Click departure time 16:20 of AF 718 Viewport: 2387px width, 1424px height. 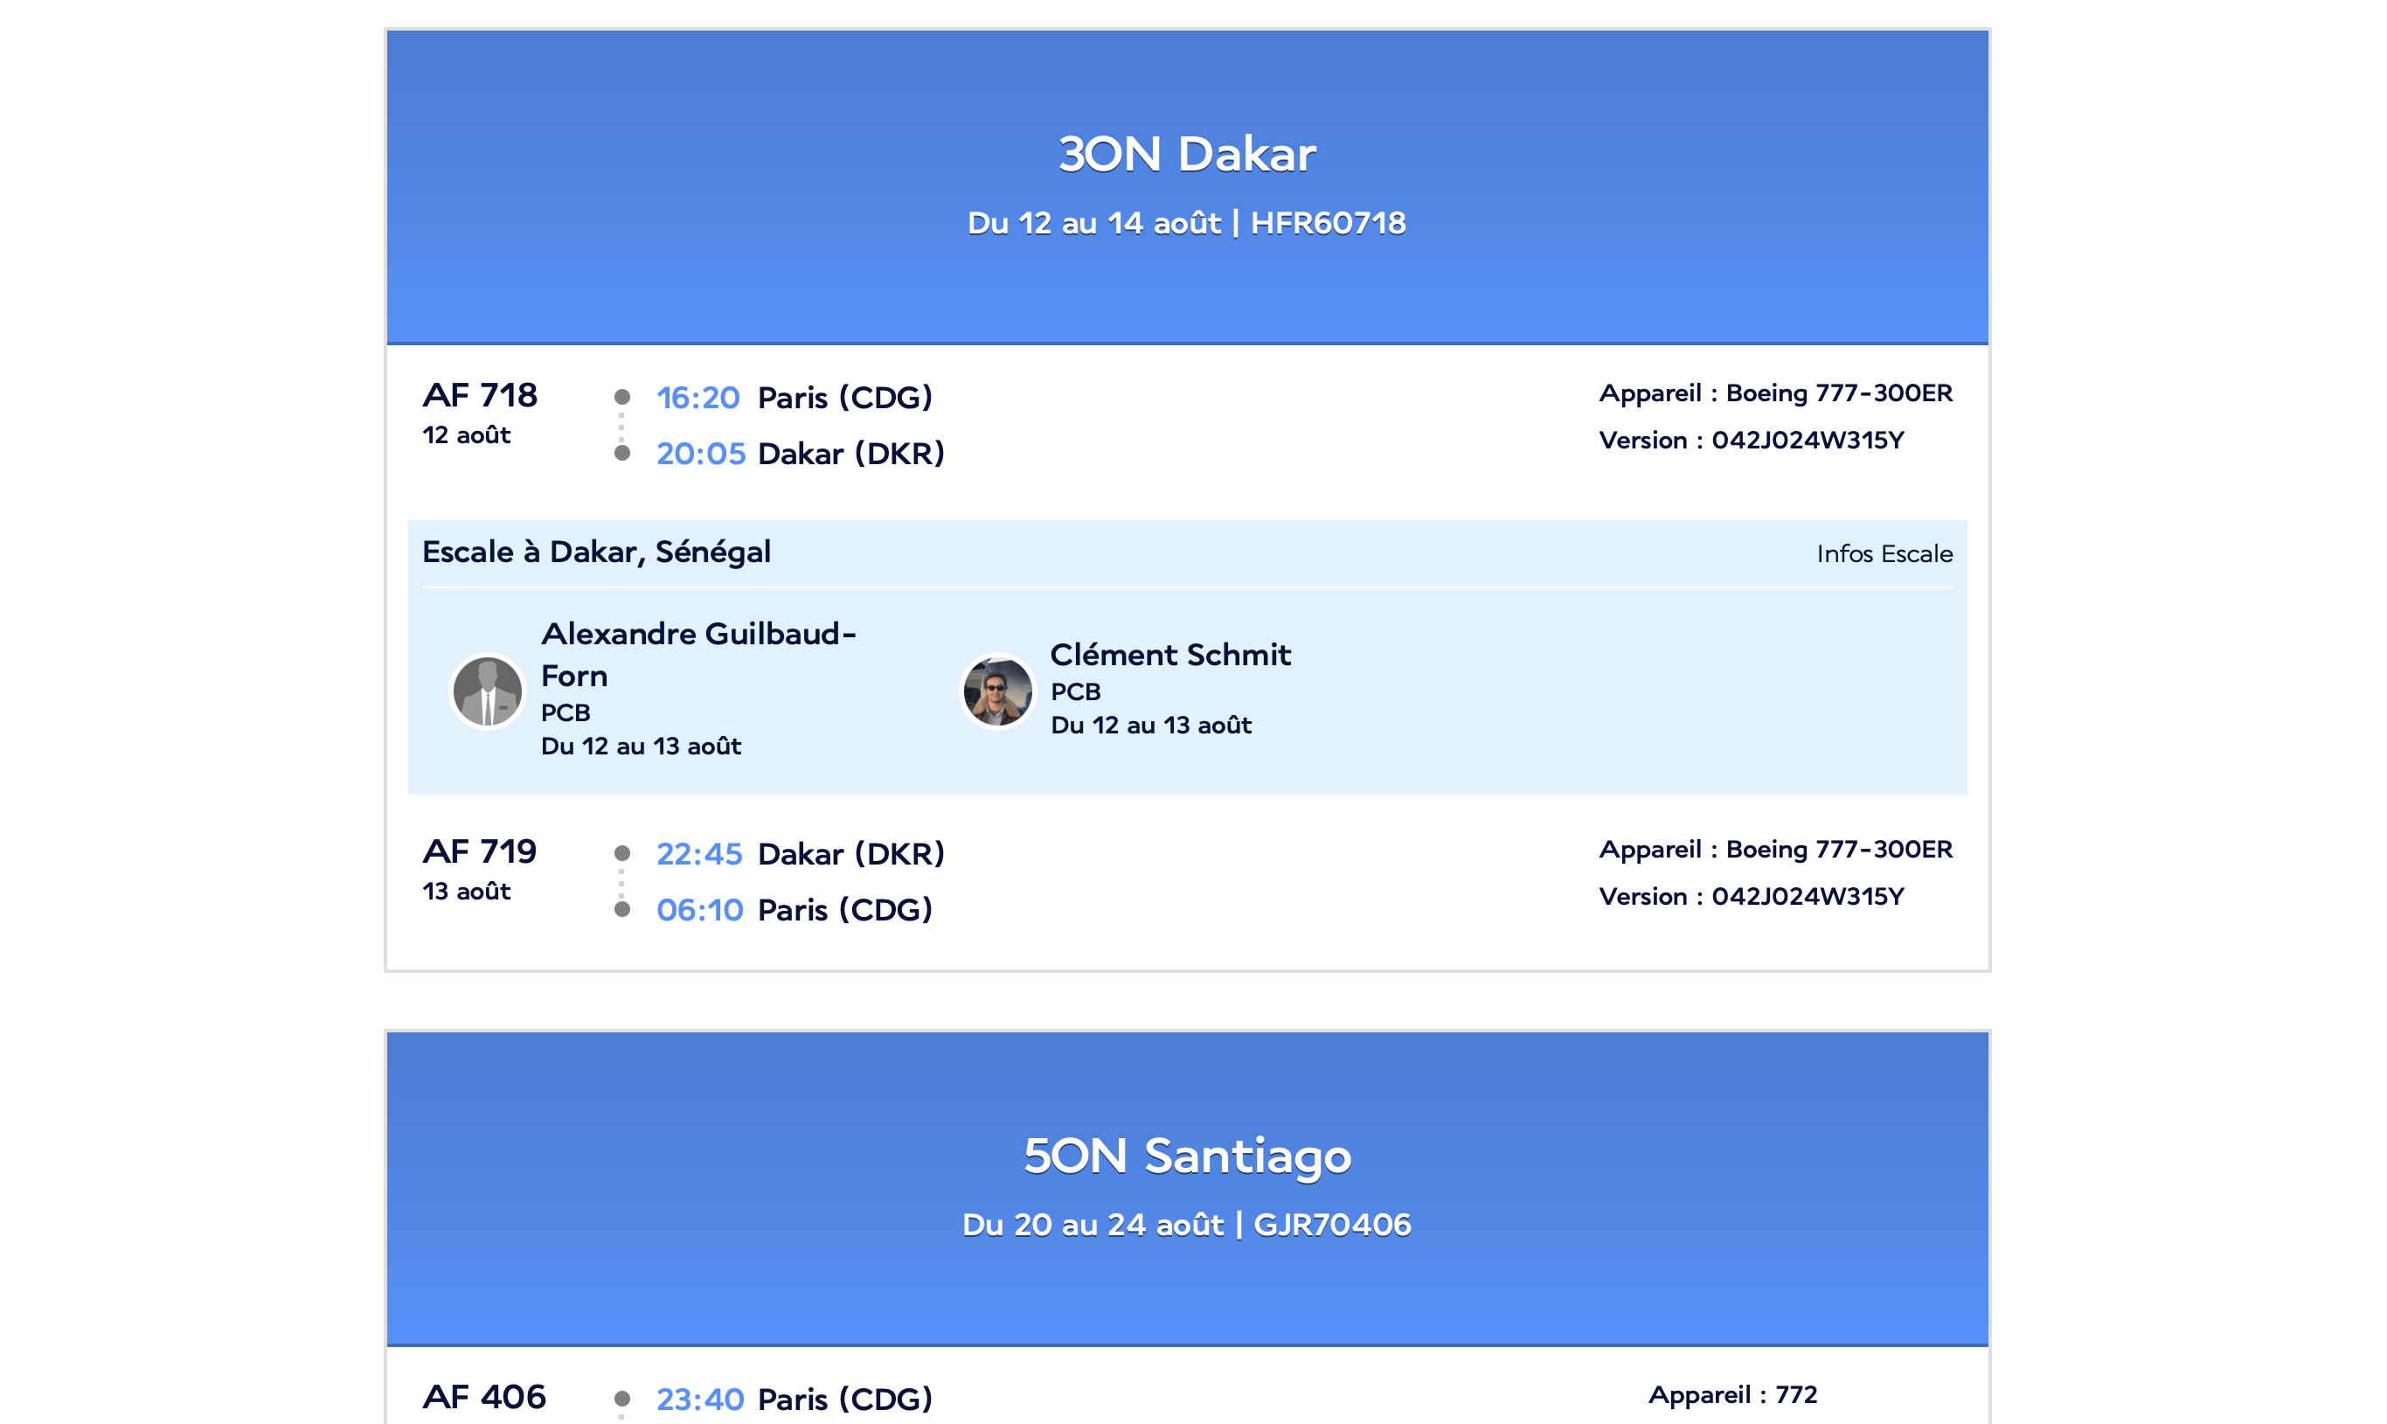tap(698, 397)
